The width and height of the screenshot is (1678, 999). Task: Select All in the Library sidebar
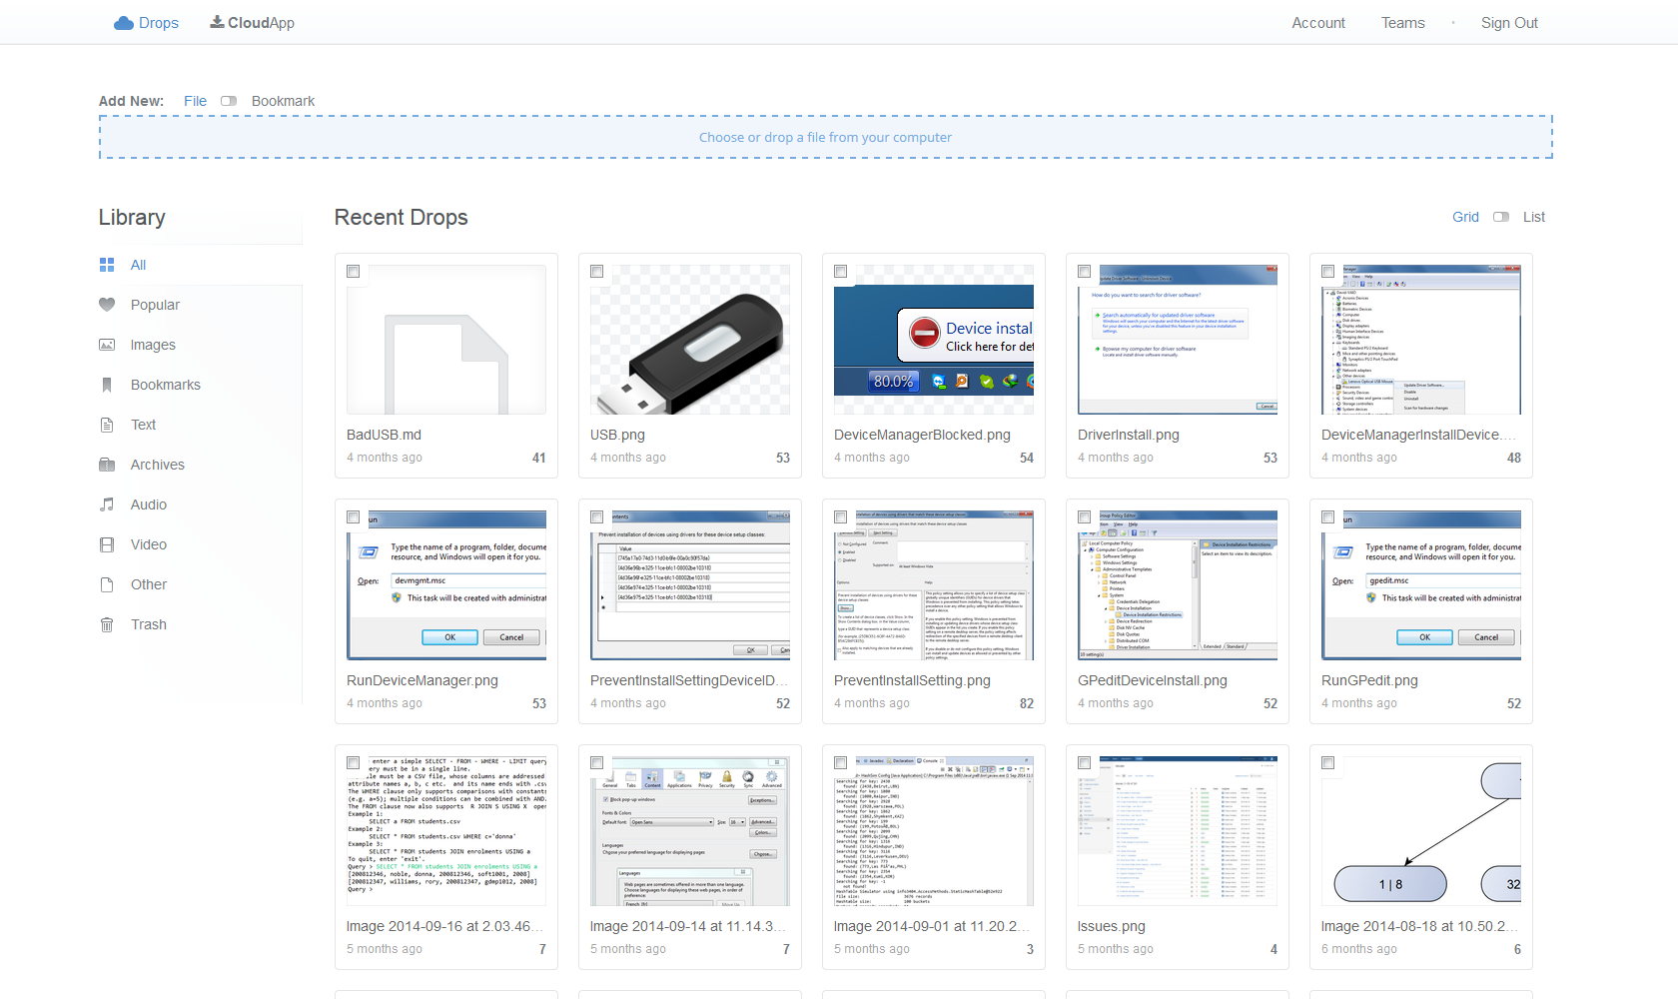pyautogui.click(x=137, y=264)
